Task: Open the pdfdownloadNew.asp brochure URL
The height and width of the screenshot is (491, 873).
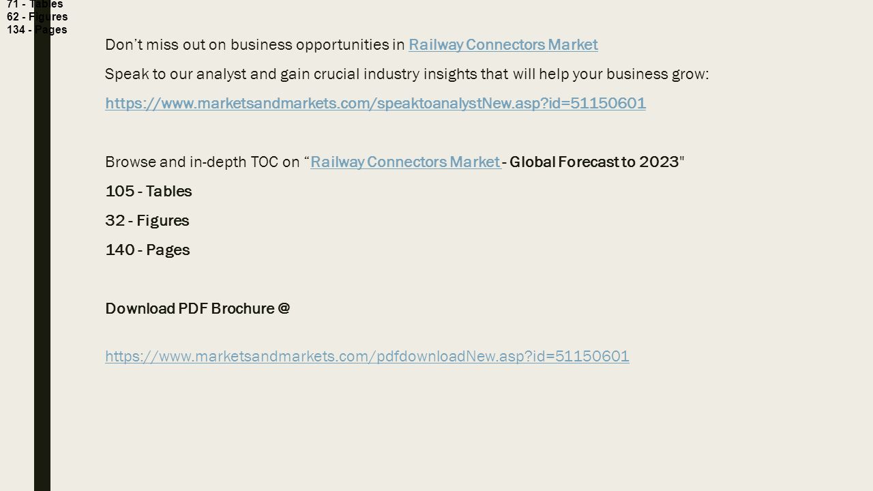Action: [x=367, y=356]
